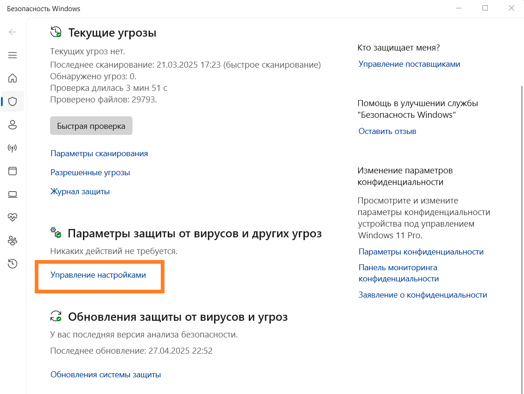The image size is (524, 394).
Task: Click Оставить отзыв link
Action: tap(387, 131)
